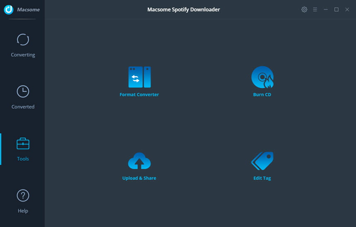Click the Burn CD label
The height and width of the screenshot is (227, 356).
pos(262,94)
